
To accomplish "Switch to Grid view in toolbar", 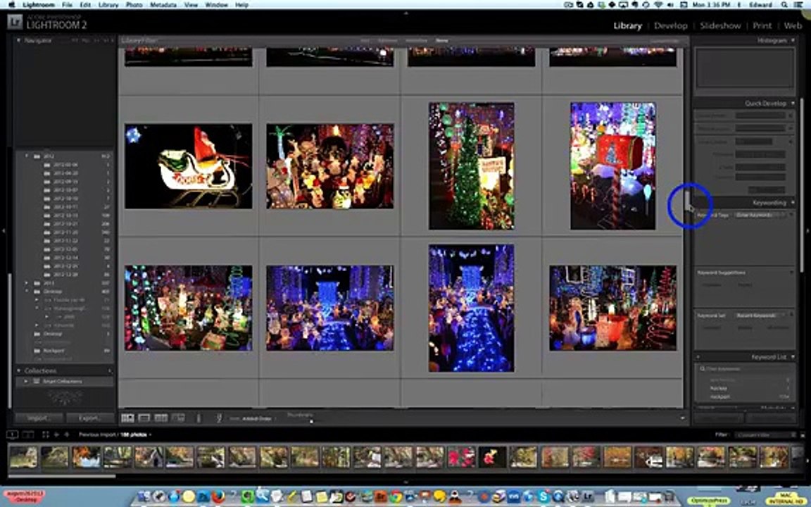I will pos(127,418).
